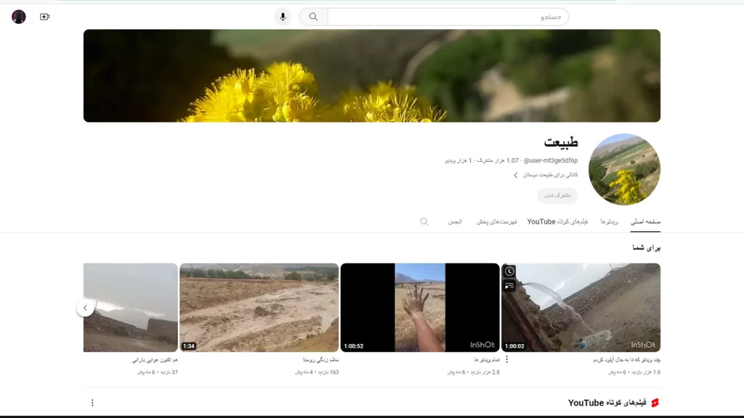
Task: Click the فیلم‌های کوتاه YouTube section heading
Action: 607,403
